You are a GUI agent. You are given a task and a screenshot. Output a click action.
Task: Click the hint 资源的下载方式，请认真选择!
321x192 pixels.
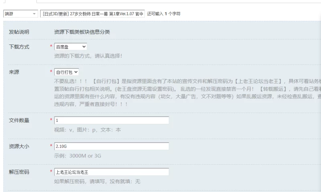pyautogui.click(x=88, y=56)
